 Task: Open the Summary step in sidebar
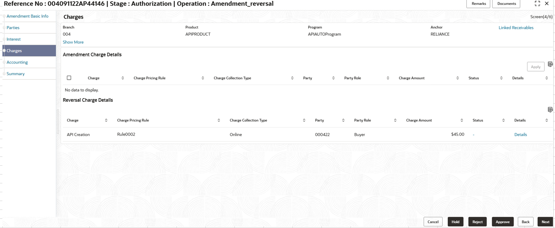(x=16, y=74)
